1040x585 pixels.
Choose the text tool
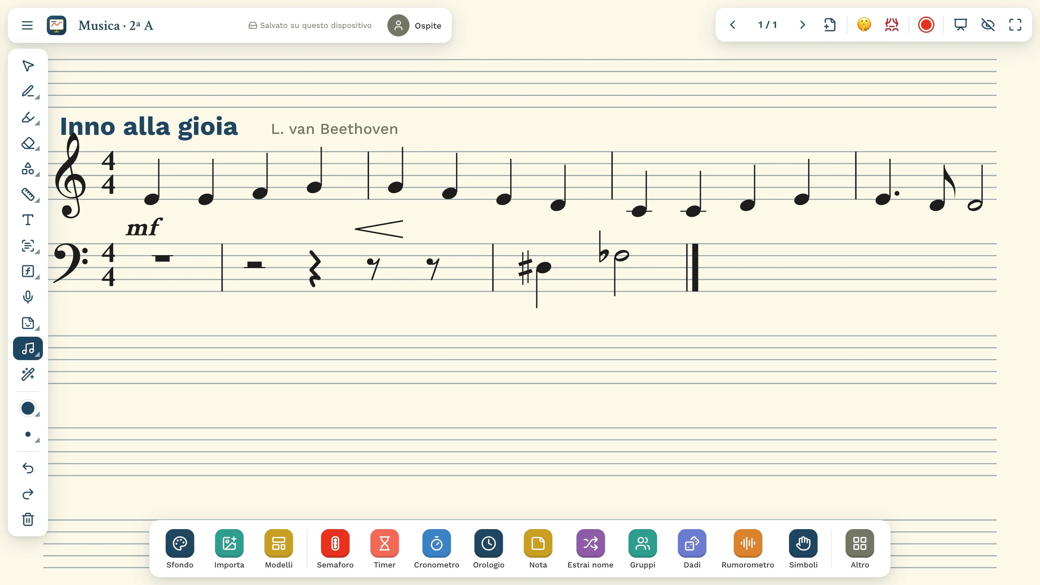[x=28, y=220]
